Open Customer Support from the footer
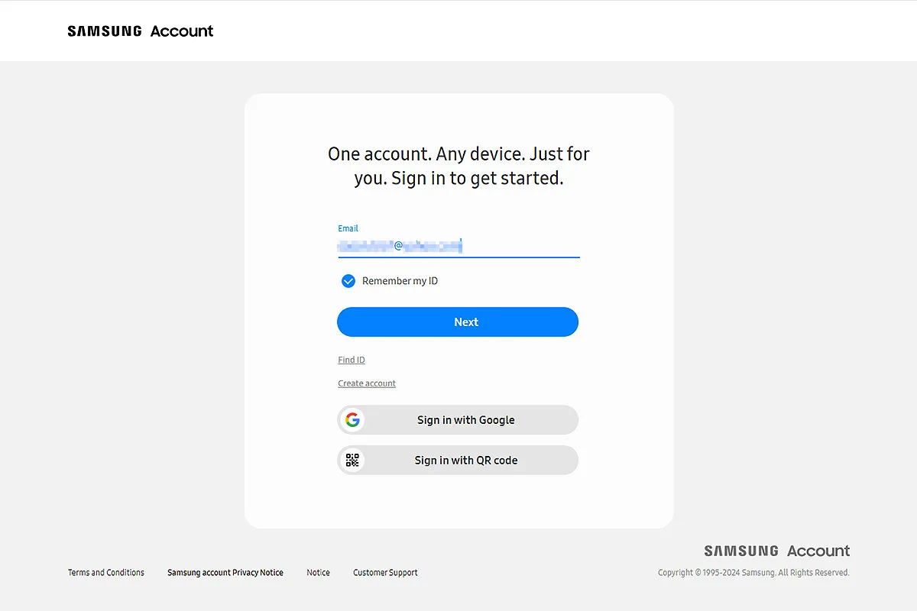 click(x=385, y=572)
